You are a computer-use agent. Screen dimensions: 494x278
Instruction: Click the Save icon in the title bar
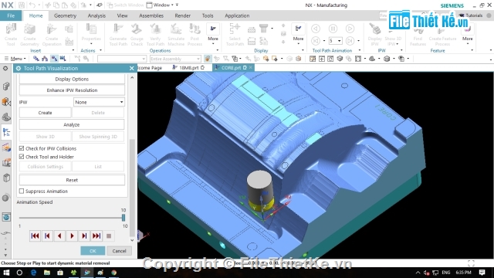22,5
